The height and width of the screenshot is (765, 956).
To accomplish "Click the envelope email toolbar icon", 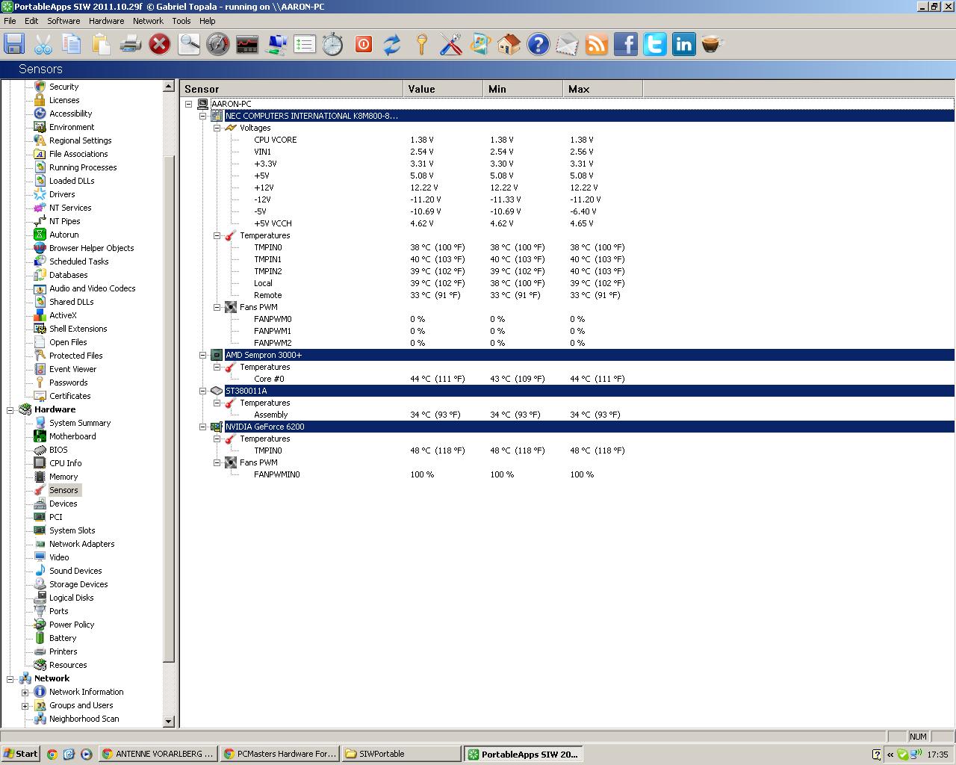I will [567, 44].
